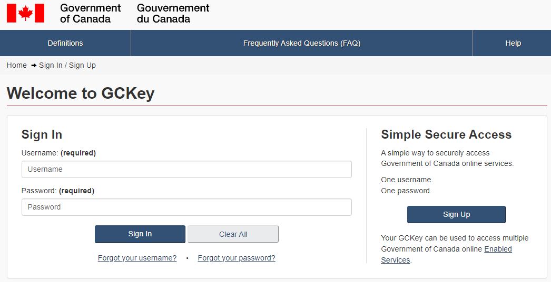Click the Canadian flag icon

(25, 13)
